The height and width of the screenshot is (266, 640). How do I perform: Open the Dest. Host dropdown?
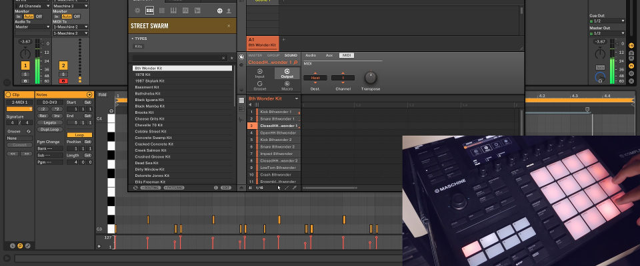pos(315,78)
